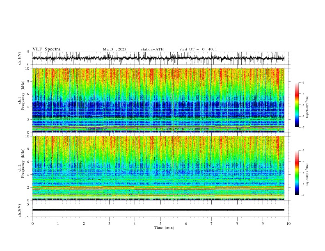Screen dimensions: 325x251
Task: Click the ch.1 waveform trace
Action: click(x=158, y=58)
